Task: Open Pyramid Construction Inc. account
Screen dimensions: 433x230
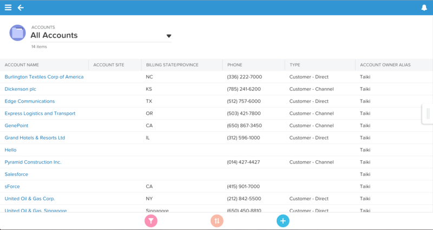Action: pos(33,162)
